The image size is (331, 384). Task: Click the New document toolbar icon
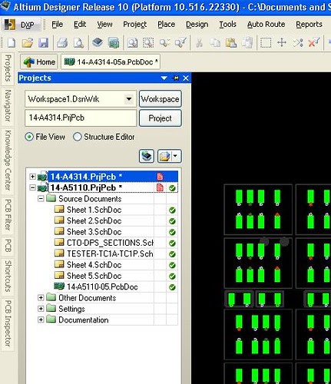pyautogui.click(x=12, y=43)
